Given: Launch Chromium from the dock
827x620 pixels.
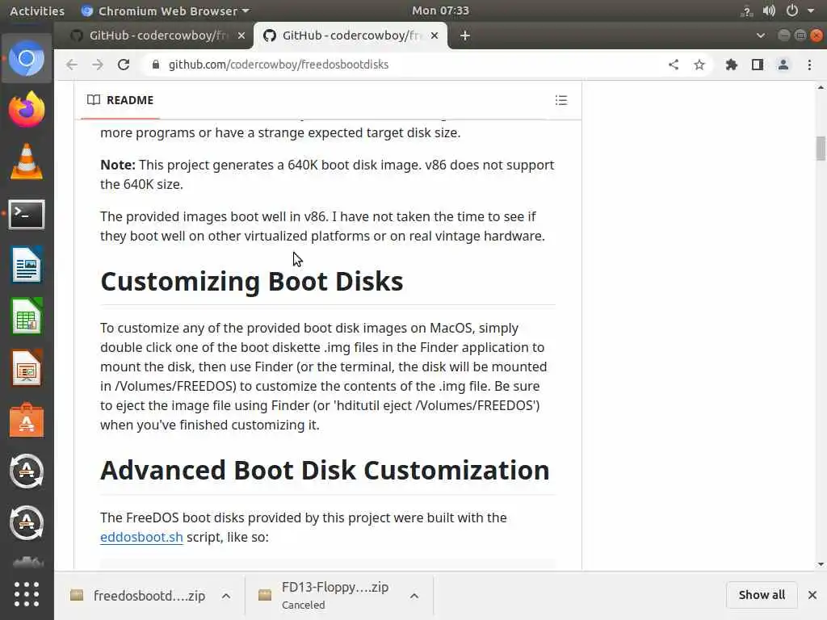Looking at the screenshot, I should [27, 58].
